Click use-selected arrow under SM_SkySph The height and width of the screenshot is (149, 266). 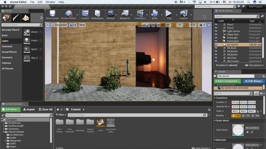pos(248,132)
